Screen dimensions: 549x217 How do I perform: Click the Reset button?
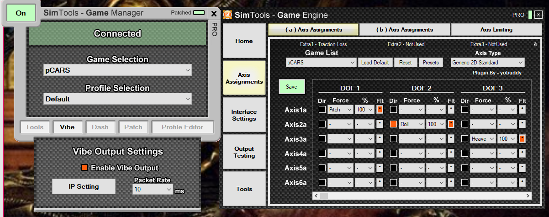coord(405,63)
